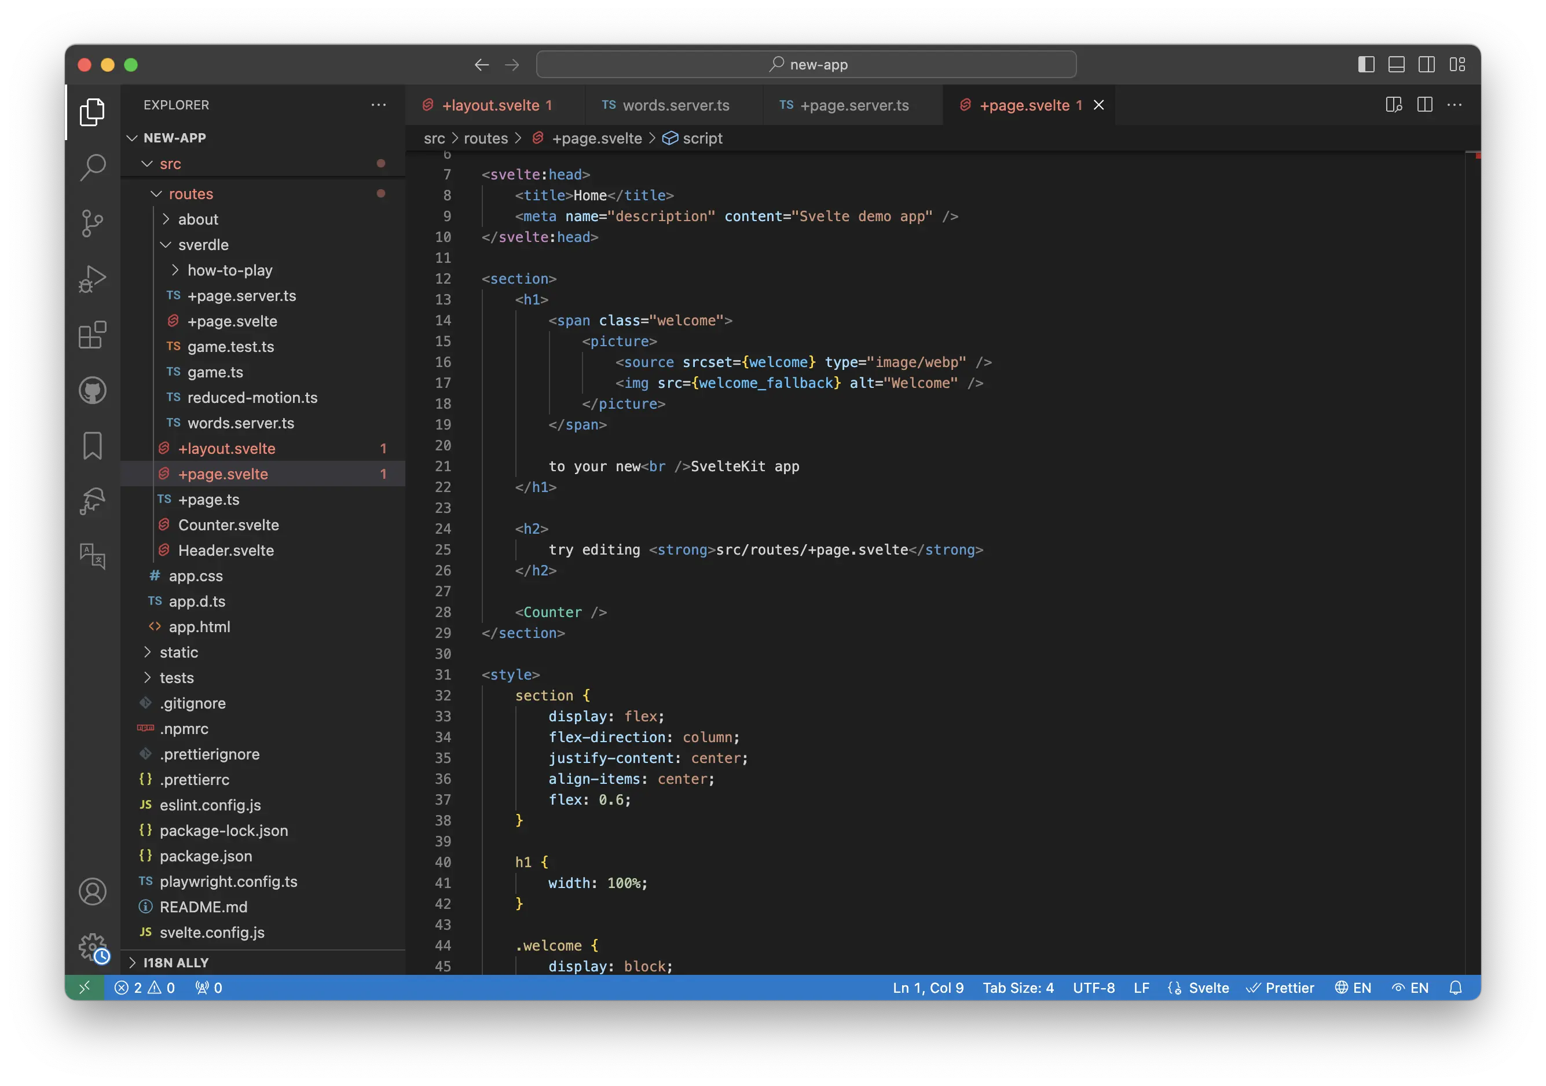Open app.html file
The image size is (1546, 1086).
[x=263, y=627]
